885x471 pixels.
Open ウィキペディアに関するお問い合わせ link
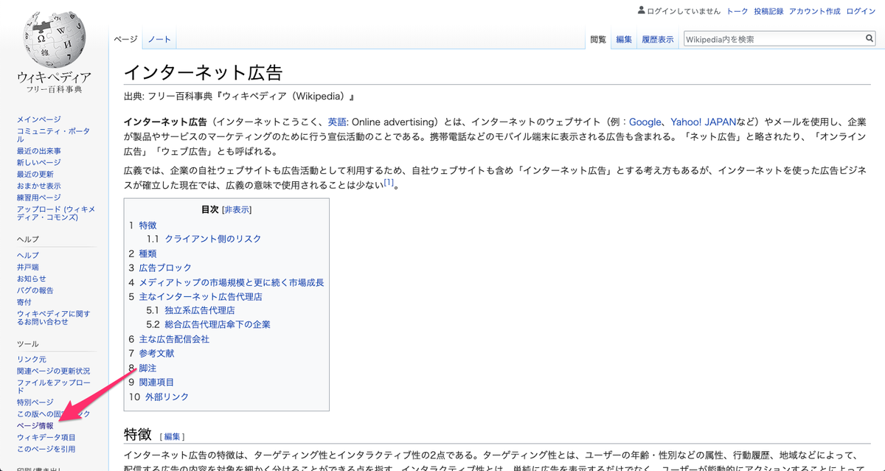pos(53,318)
